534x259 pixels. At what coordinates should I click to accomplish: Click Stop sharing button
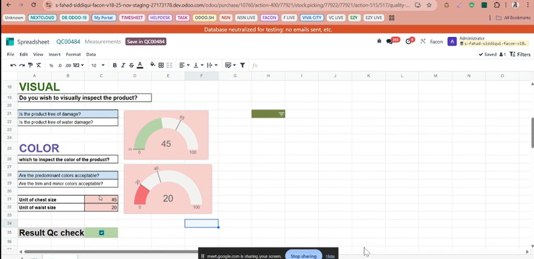[303, 256]
